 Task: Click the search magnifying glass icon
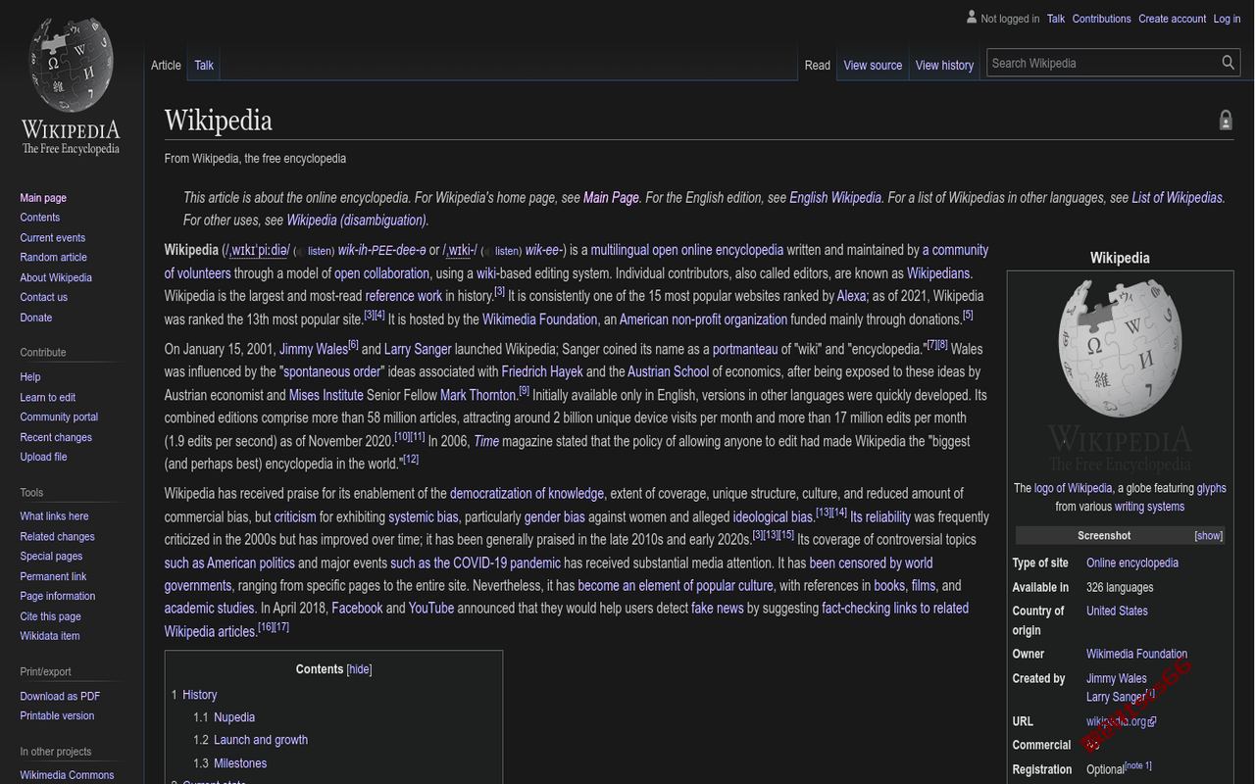(1228, 63)
